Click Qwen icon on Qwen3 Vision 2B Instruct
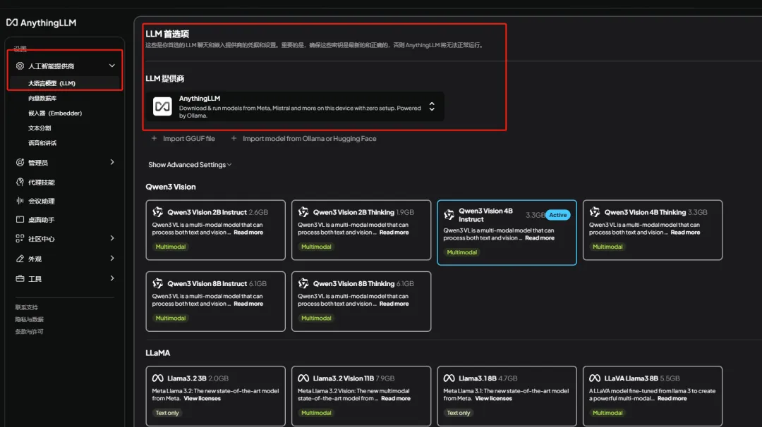The width and height of the screenshot is (762, 427). point(157,212)
